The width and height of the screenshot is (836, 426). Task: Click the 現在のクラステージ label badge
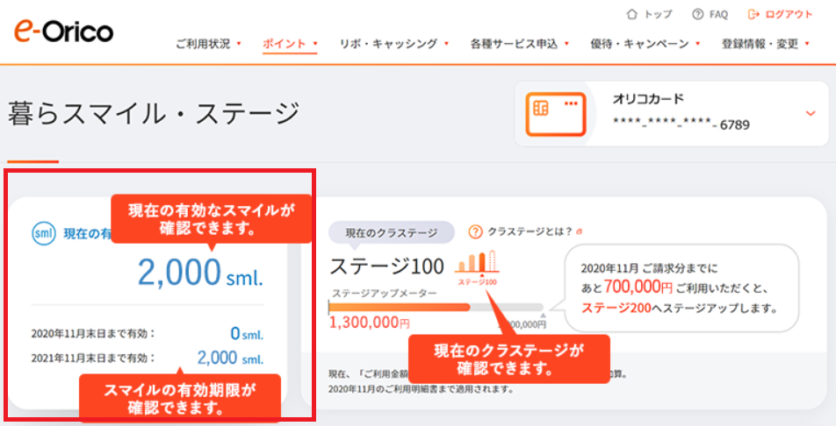(x=392, y=232)
